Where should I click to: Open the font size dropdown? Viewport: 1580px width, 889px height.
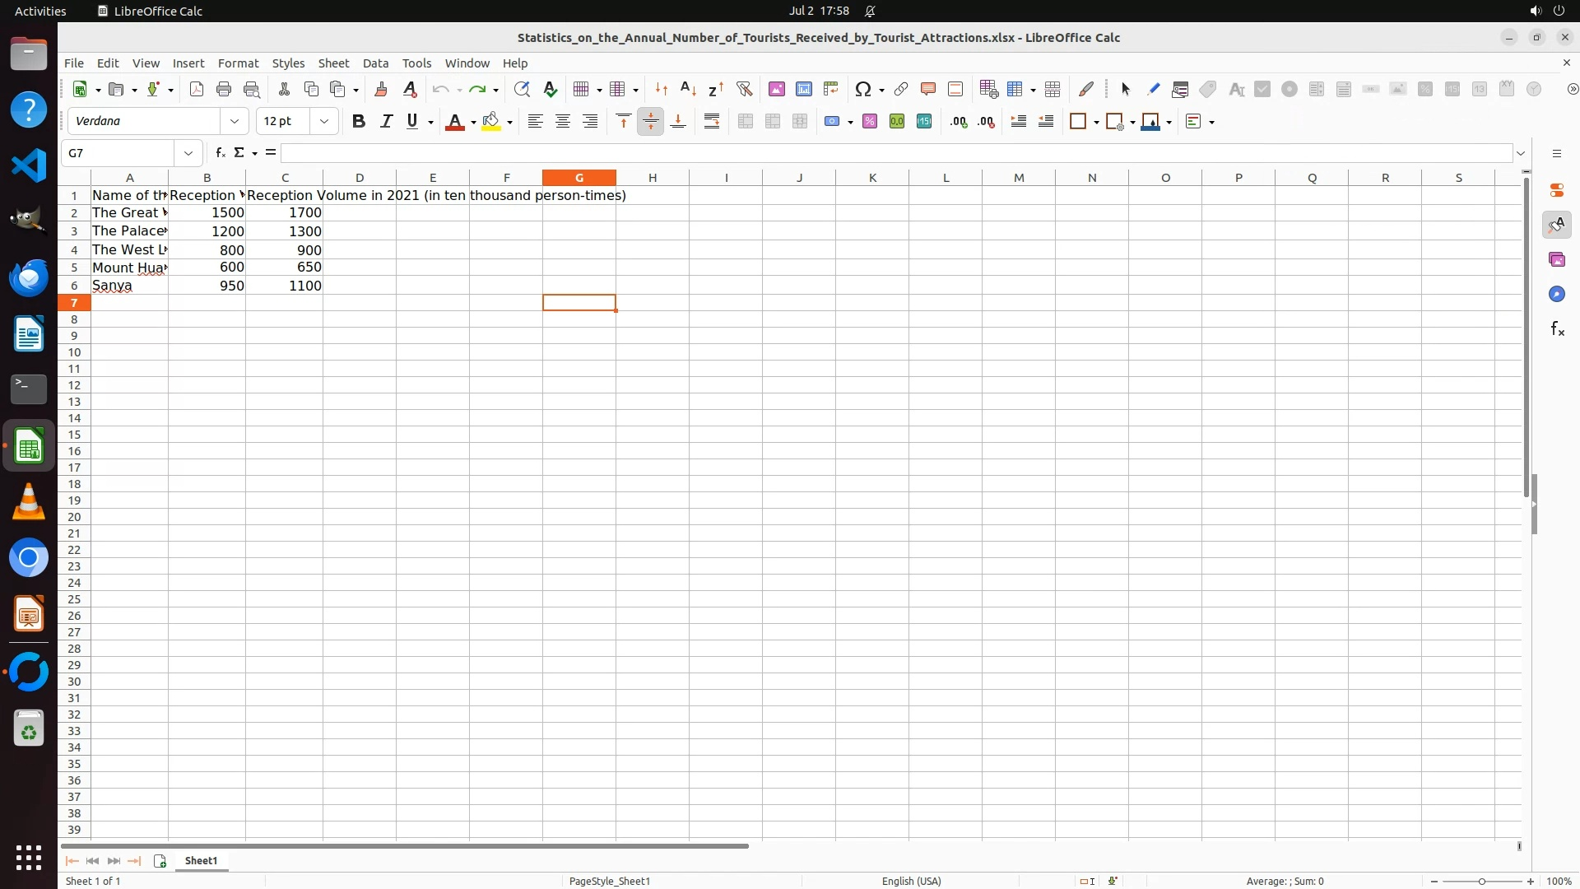[324, 122]
